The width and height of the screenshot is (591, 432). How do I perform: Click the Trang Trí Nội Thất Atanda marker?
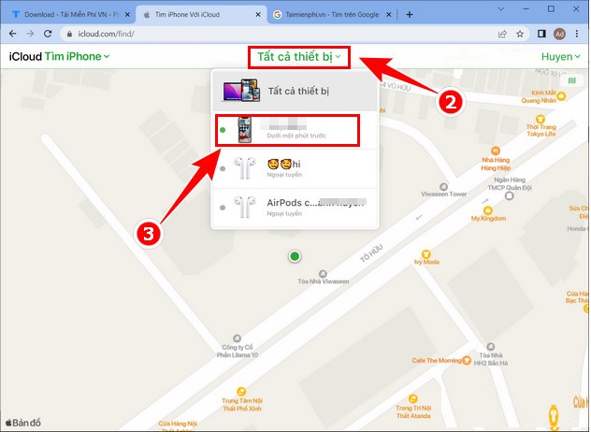tap(412, 399)
